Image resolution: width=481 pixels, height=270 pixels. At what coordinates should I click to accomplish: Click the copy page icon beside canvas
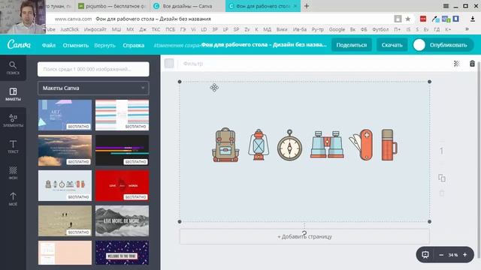[442, 178]
